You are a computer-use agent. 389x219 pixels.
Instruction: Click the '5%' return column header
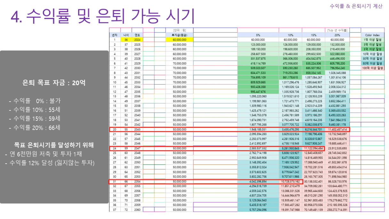pyautogui.click(x=258, y=35)
